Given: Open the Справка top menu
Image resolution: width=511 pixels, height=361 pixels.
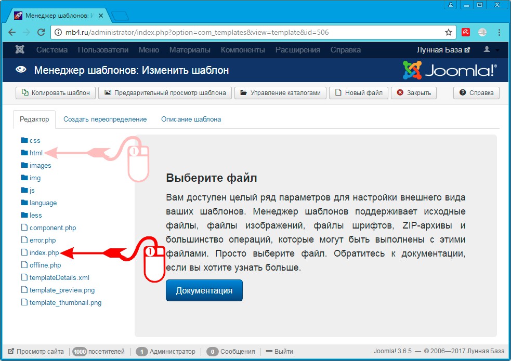Looking at the screenshot, I should coord(346,50).
